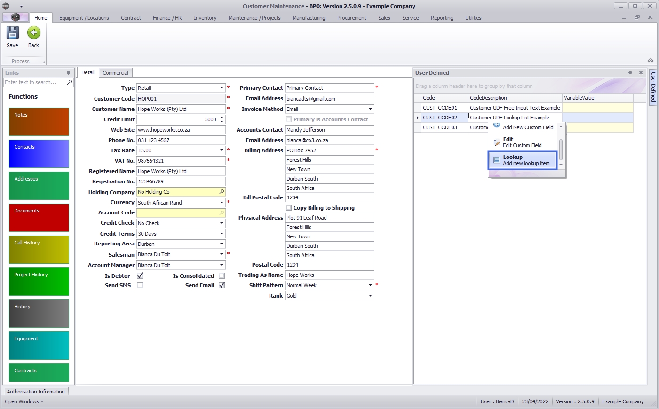Image resolution: width=659 pixels, height=409 pixels.
Task: Click the Web Site input field
Action: tap(181, 130)
